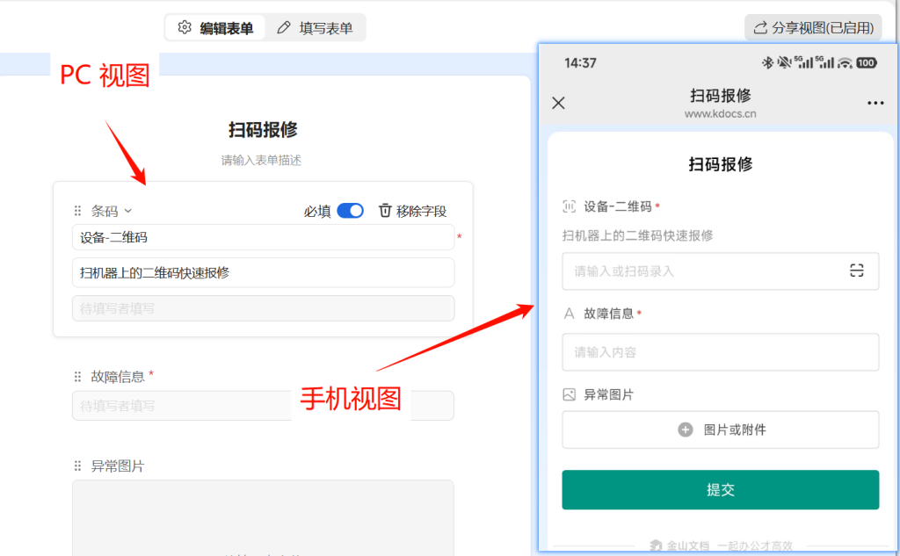Screen dimensions: 900x556
Task: Click the muted bell icon in status bar
Action: (783, 62)
